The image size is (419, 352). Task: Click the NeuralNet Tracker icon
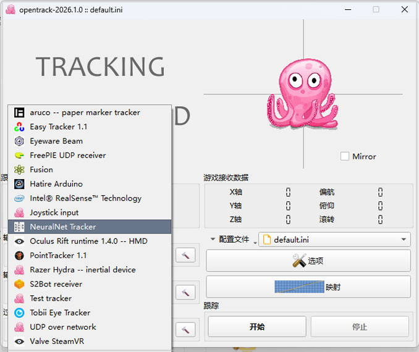click(x=19, y=227)
